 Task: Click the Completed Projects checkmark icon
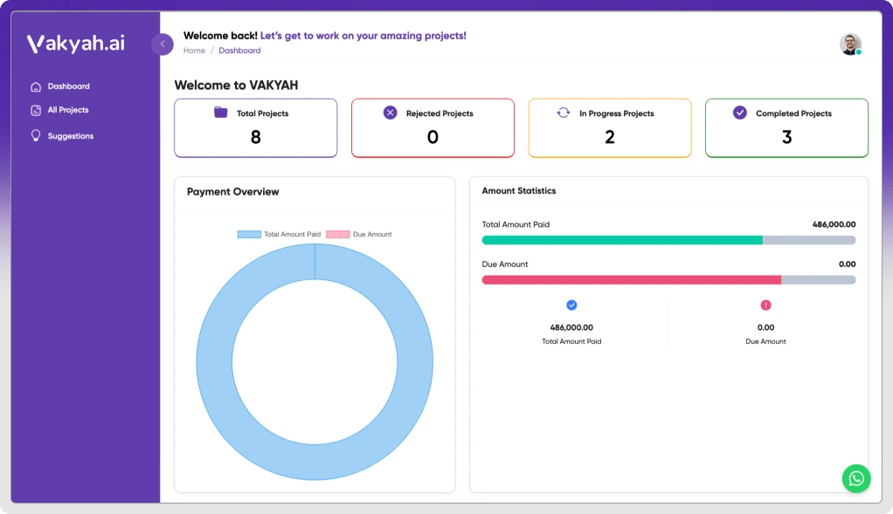(740, 113)
